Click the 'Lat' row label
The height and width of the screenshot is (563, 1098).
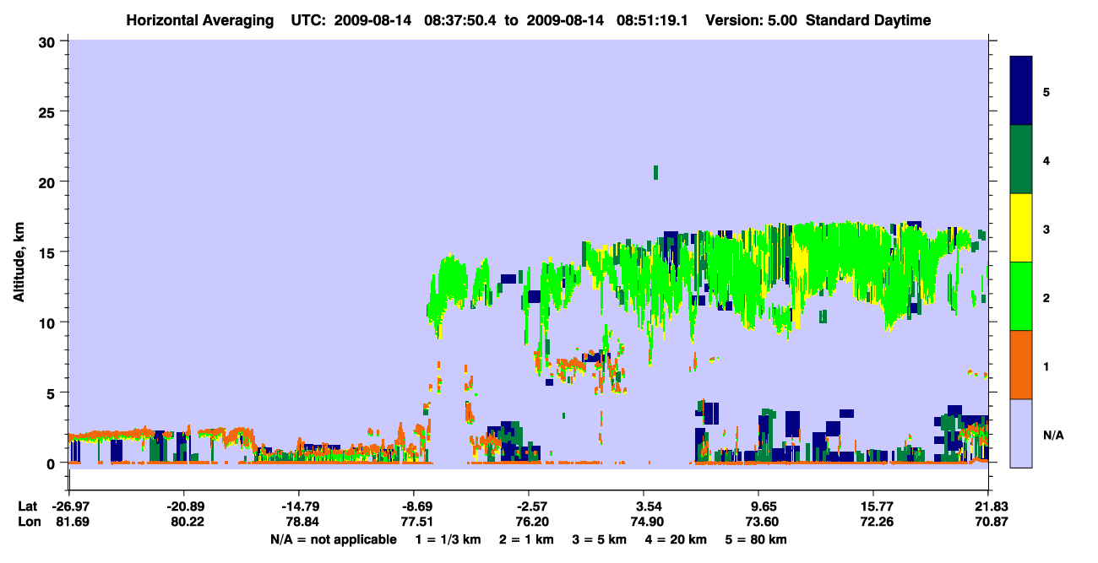26,506
